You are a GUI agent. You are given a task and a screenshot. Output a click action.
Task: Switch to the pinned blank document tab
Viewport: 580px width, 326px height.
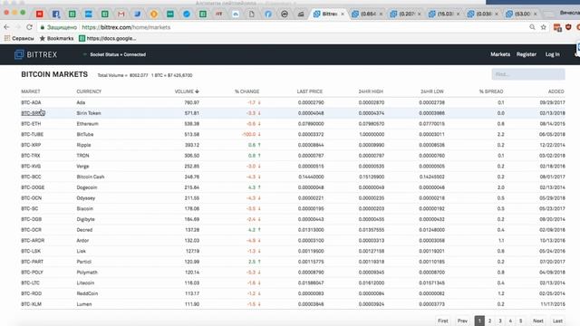pyautogui.click(x=252, y=14)
